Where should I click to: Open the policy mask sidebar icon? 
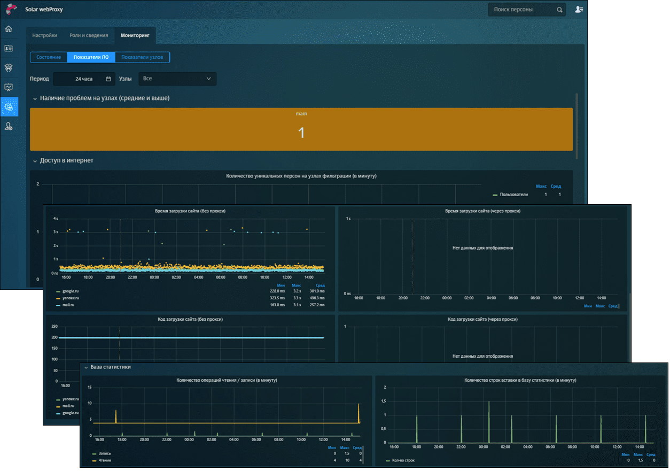(9, 68)
